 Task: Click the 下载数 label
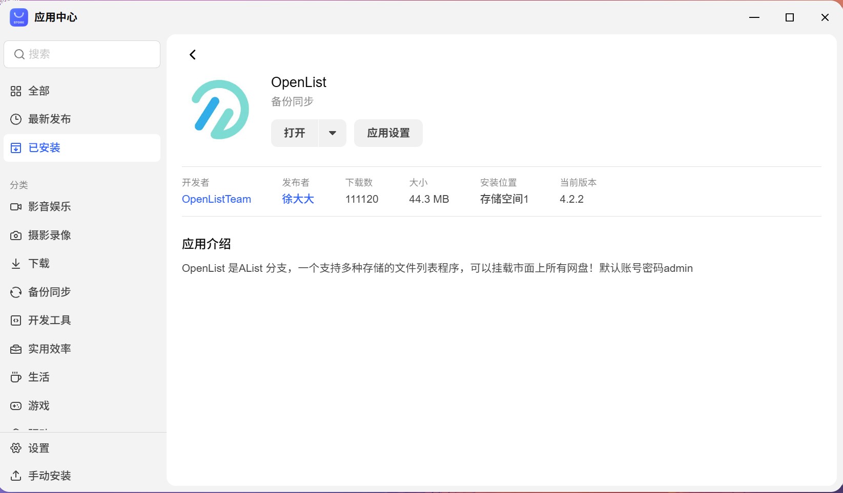tap(359, 183)
